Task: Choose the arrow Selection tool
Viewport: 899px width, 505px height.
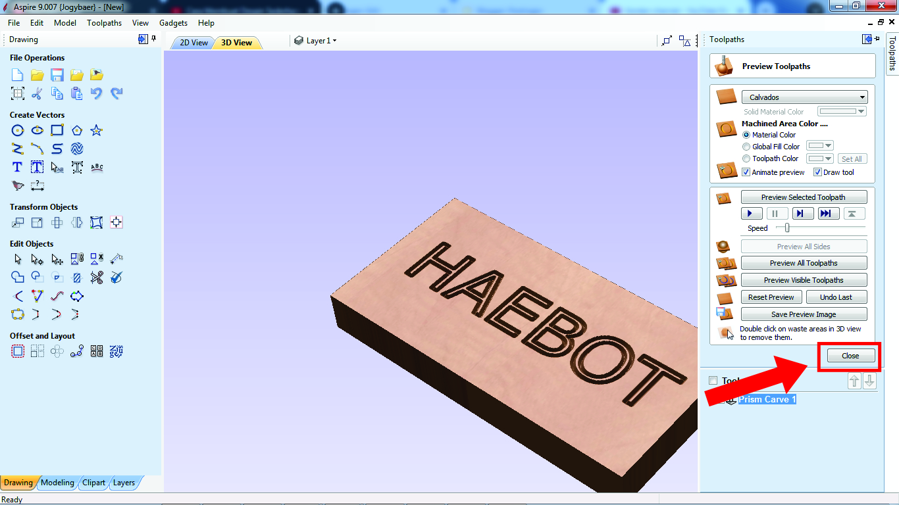Action: 18,259
